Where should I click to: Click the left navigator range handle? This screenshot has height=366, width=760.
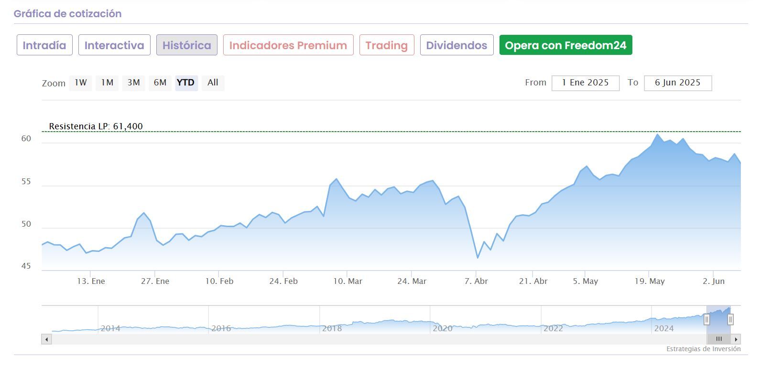pyautogui.click(x=706, y=319)
